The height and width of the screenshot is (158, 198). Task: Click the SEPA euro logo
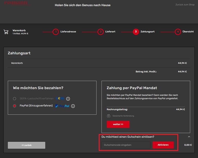[60, 99]
